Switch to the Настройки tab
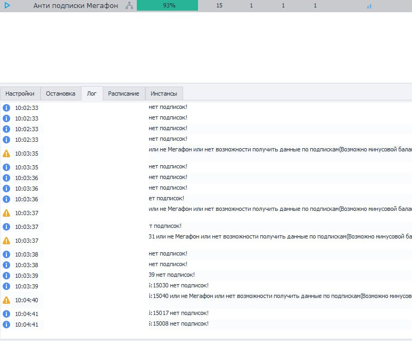The height and width of the screenshot is (341, 412). (20, 93)
